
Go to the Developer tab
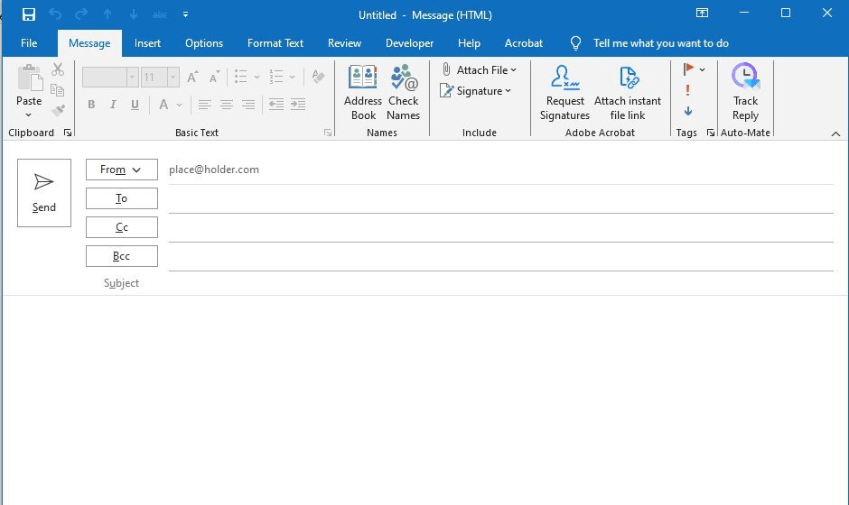pyautogui.click(x=409, y=43)
